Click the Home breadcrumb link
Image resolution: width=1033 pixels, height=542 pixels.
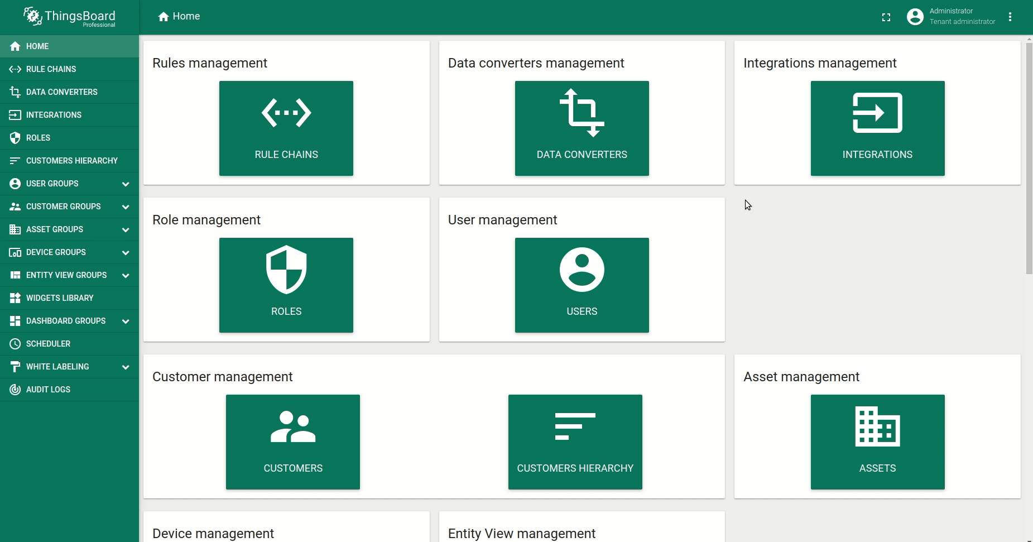click(179, 17)
